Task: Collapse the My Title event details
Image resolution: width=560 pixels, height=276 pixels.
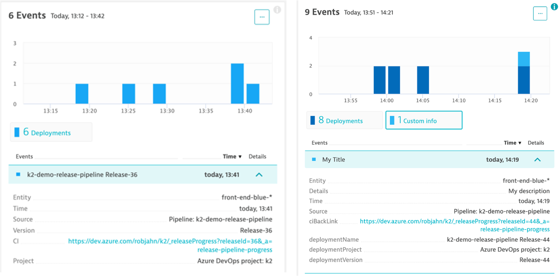Action: point(537,160)
